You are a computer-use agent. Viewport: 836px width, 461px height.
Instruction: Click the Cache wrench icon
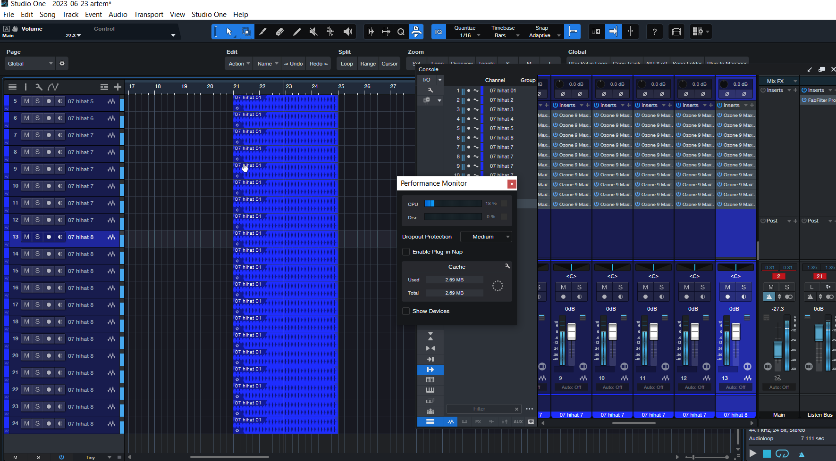coord(507,266)
